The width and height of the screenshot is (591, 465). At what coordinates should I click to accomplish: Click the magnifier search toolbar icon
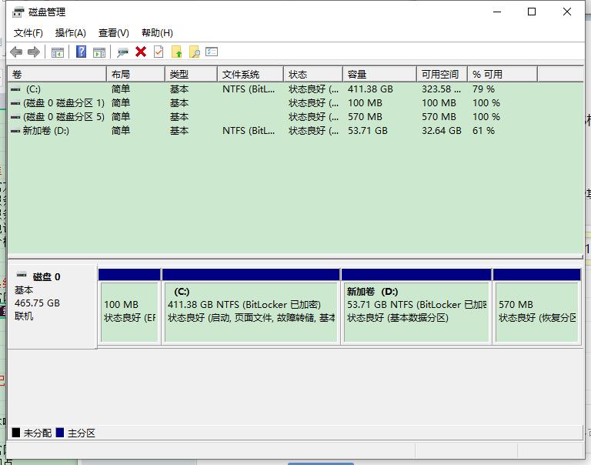tap(195, 52)
